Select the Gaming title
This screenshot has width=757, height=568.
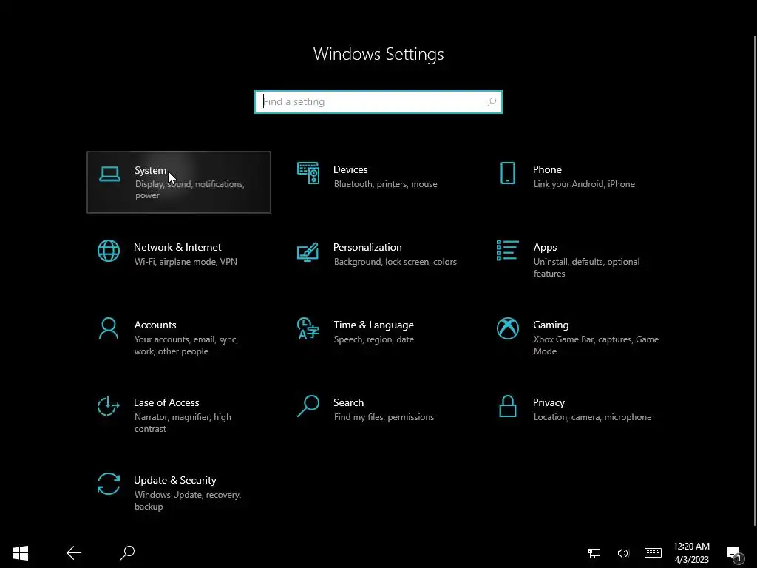(x=551, y=325)
